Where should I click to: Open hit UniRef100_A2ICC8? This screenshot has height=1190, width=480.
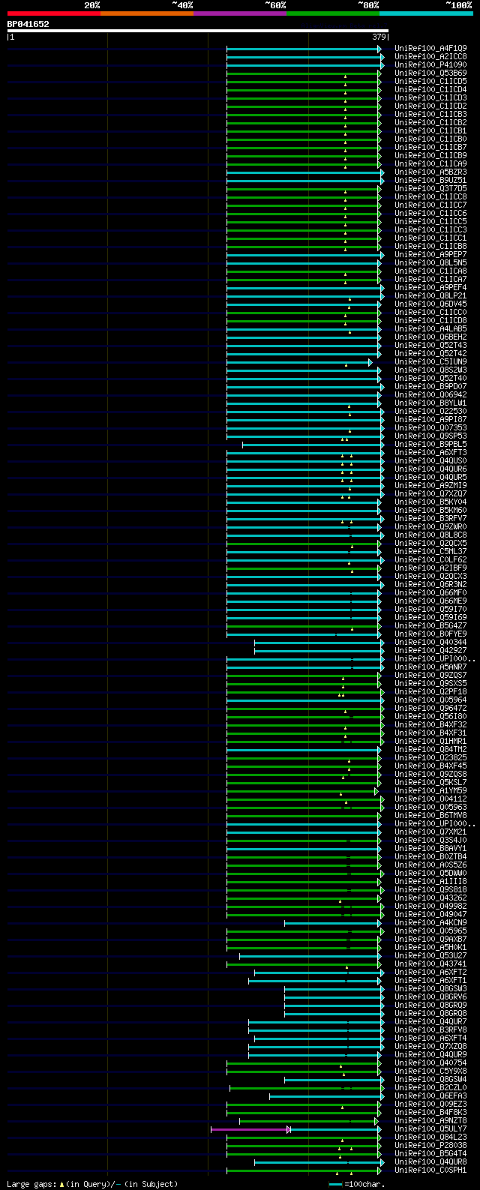coord(430,56)
